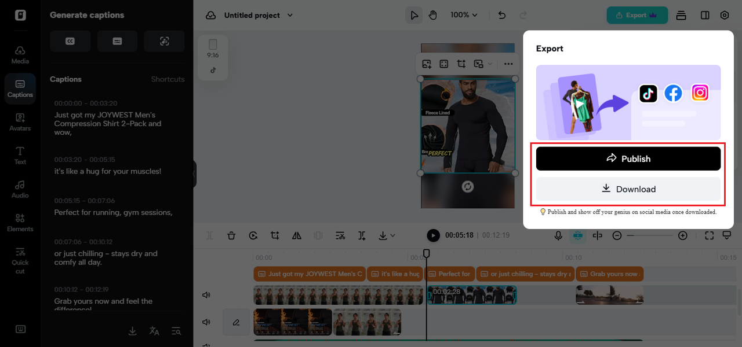Click the play button in timeline
The image size is (742, 347).
coord(433,235)
